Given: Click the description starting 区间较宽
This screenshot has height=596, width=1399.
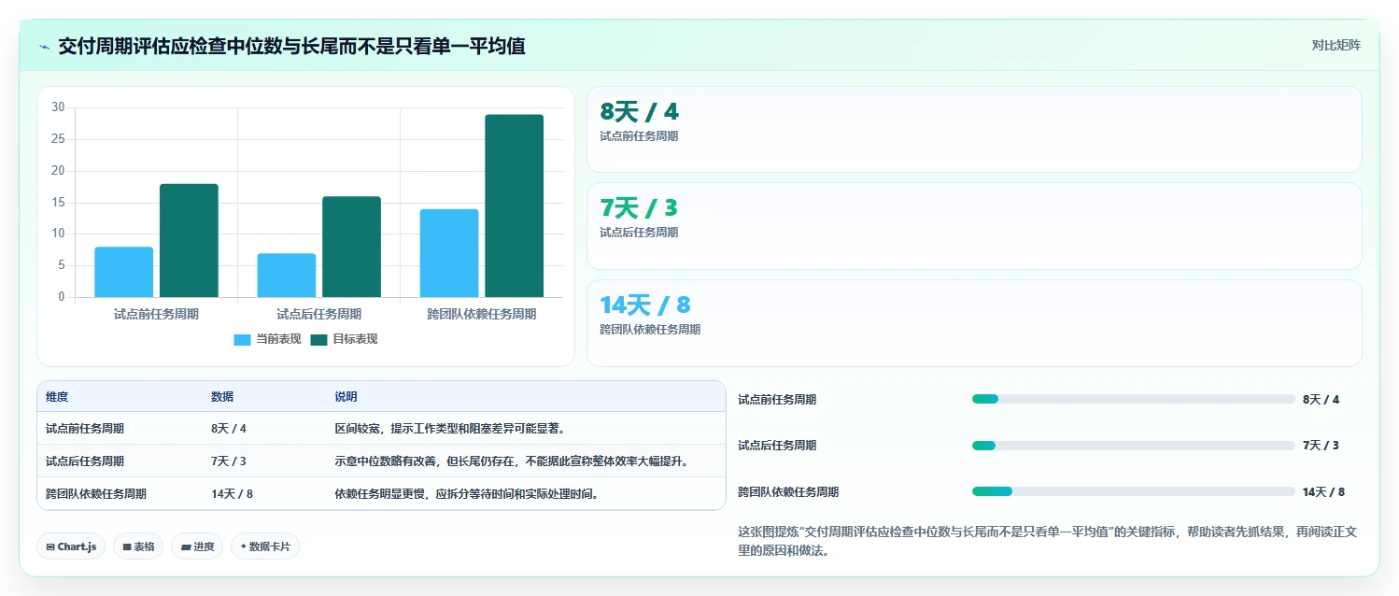Looking at the screenshot, I should 450,429.
